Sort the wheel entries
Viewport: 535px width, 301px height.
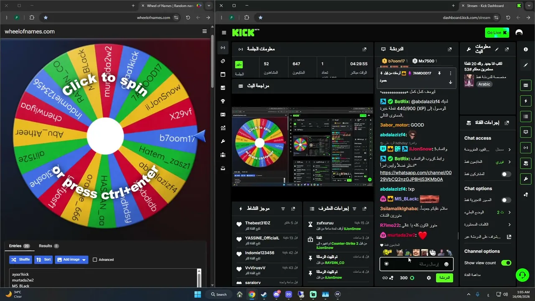[x=43, y=260]
